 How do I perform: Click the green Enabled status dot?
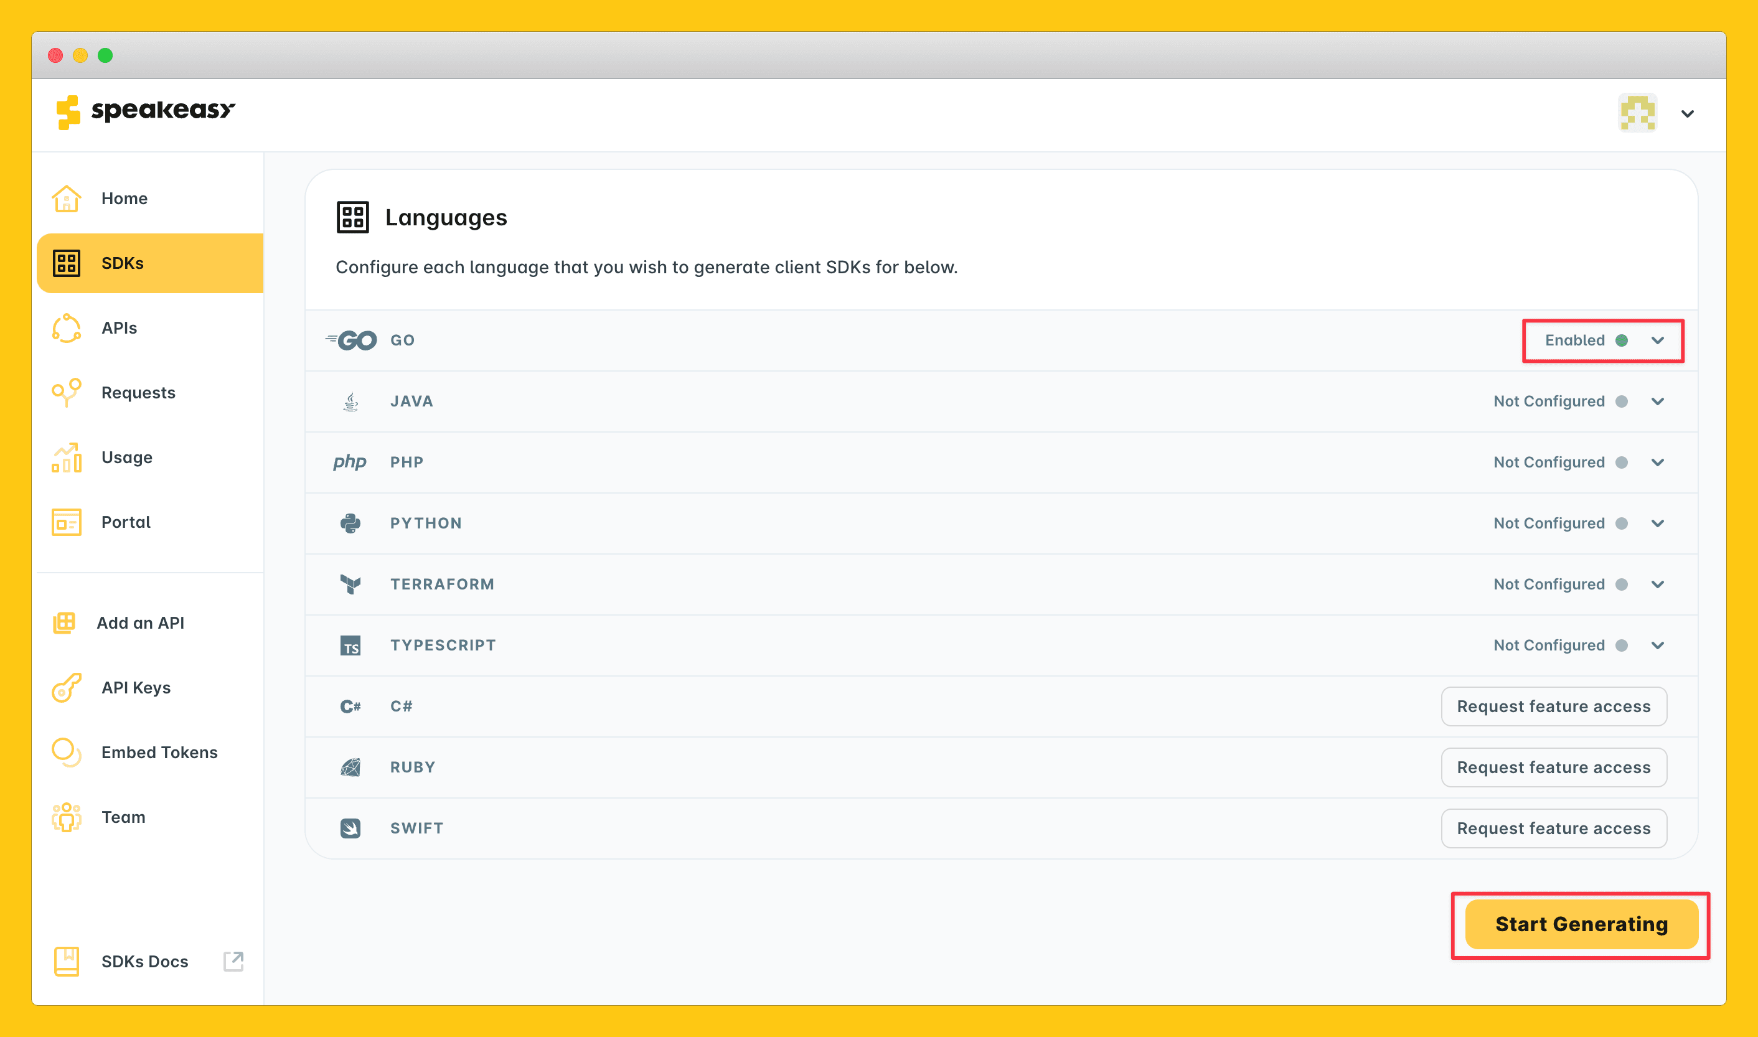(x=1622, y=340)
